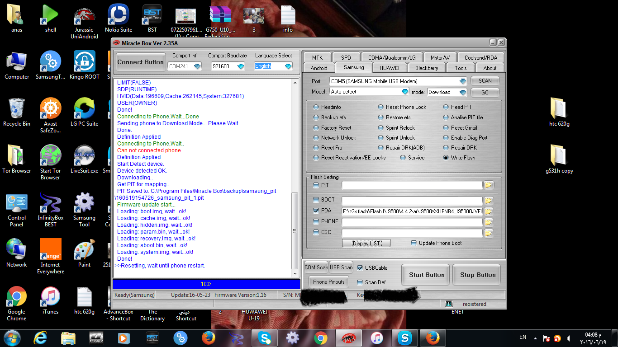Viewport: 618px width, 347px height.
Task: Browse for PHONE file folder icon
Action: [x=489, y=222]
